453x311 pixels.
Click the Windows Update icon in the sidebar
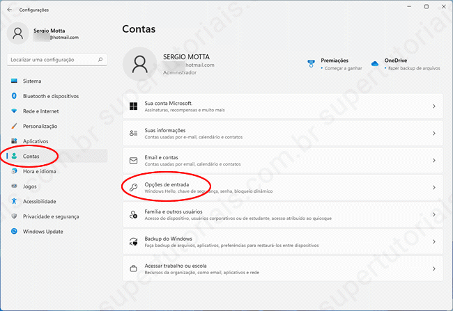pyautogui.click(x=14, y=231)
